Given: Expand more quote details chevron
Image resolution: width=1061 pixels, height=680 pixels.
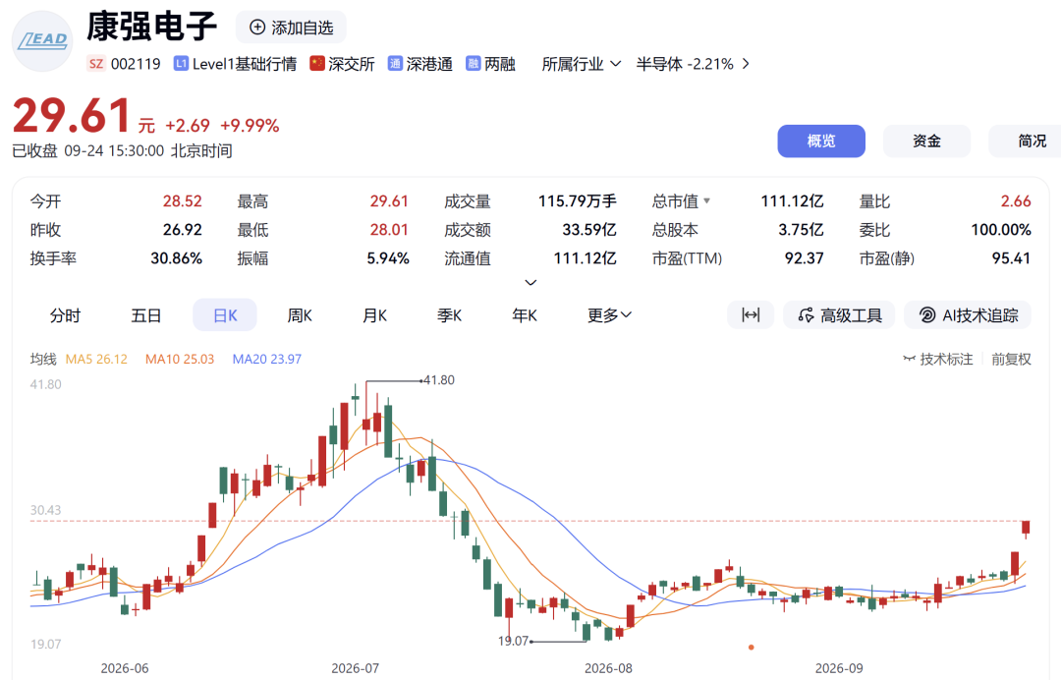Looking at the screenshot, I should (530, 282).
